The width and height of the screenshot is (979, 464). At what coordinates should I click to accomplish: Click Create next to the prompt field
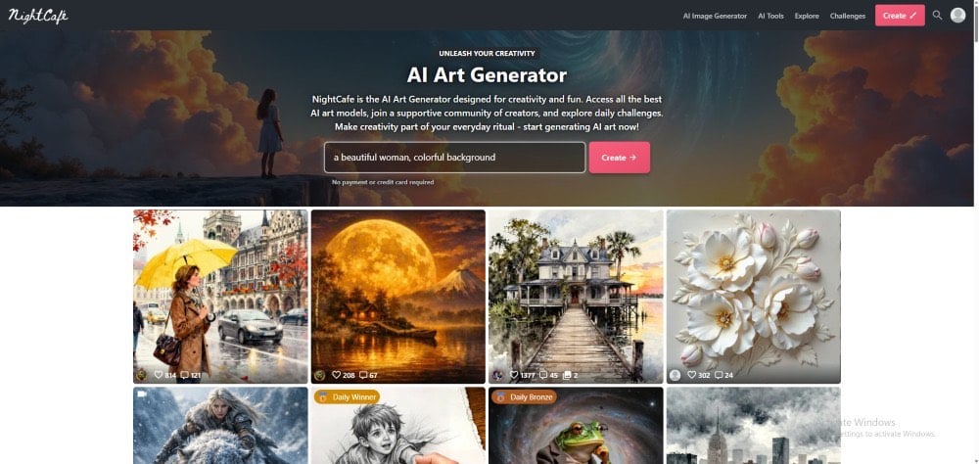620,158
